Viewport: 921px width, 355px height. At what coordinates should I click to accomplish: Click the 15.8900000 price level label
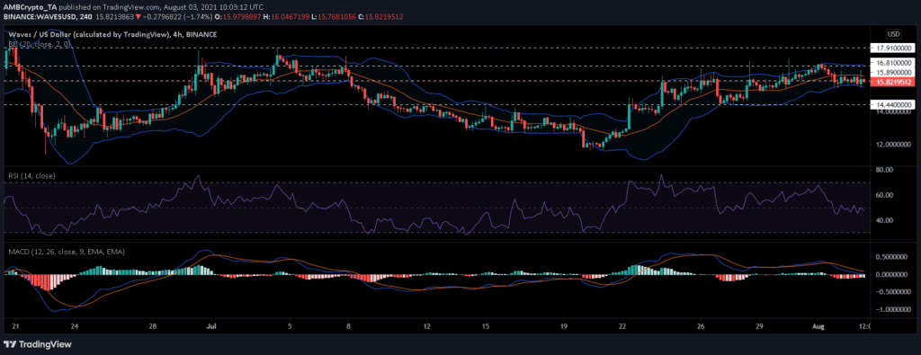[894, 73]
